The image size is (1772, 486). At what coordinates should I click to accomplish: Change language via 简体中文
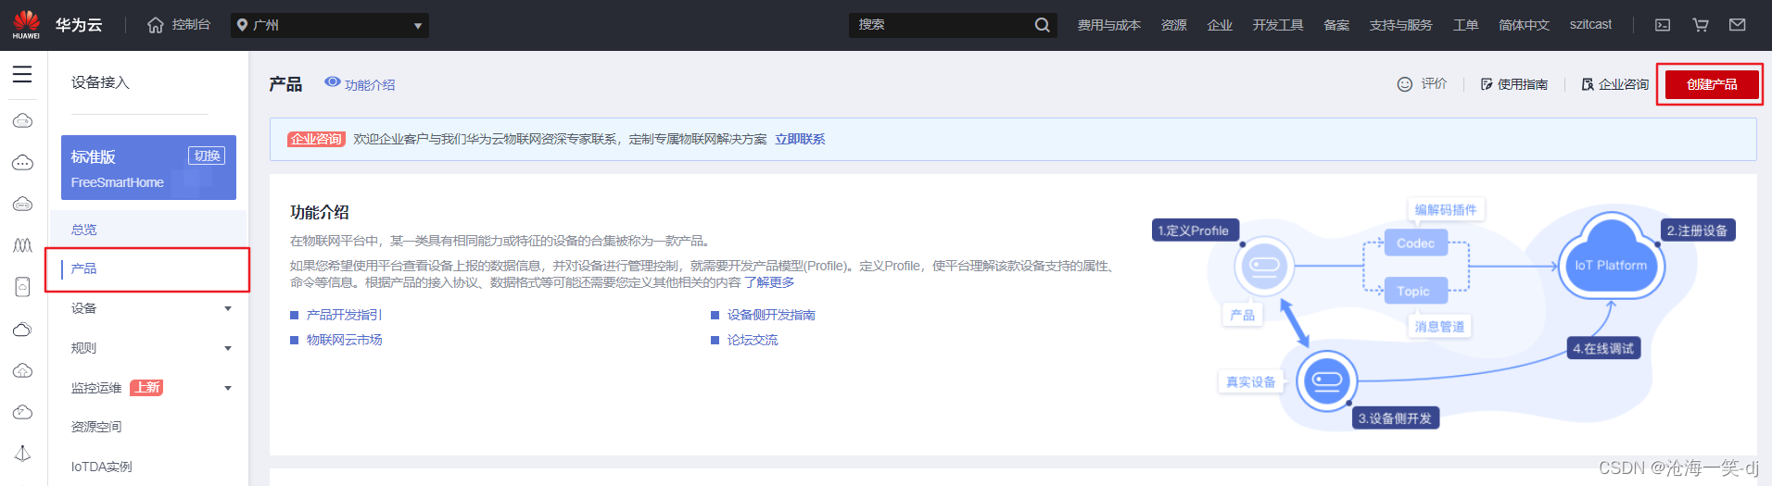click(x=1524, y=25)
